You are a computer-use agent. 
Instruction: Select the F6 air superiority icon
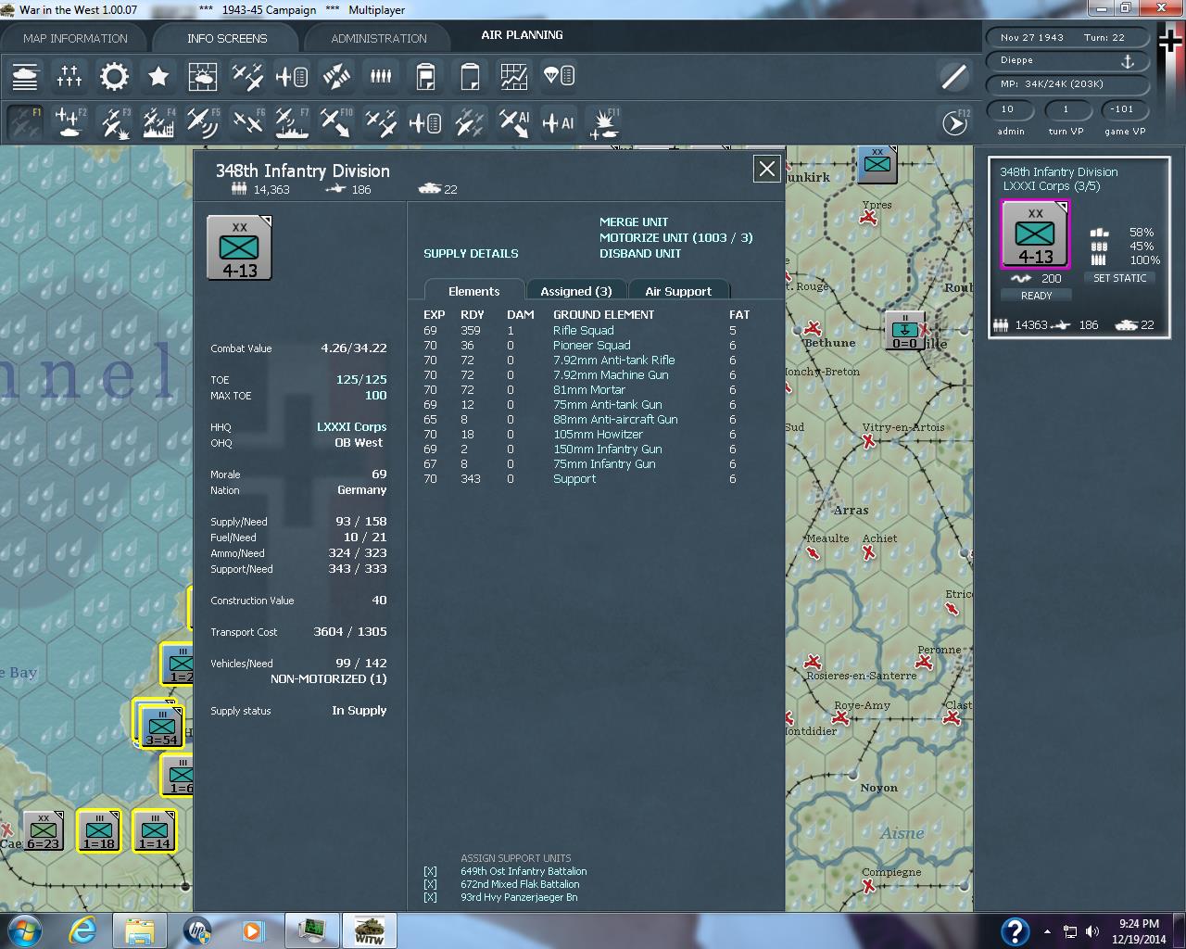(247, 122)
